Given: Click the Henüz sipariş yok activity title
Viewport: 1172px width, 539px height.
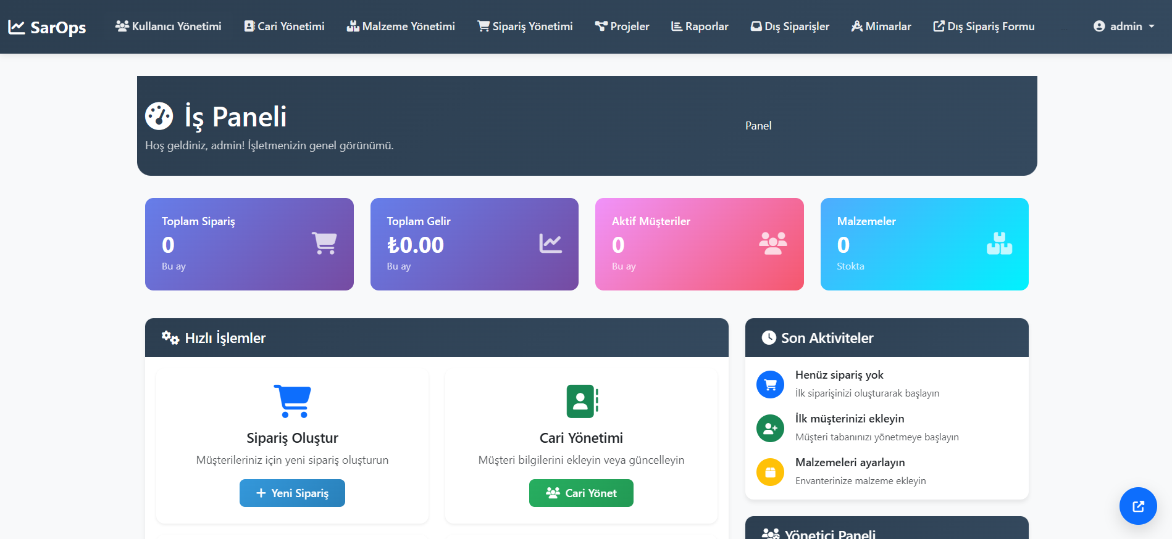Looking at the screenshot, I should click(839, 375).
